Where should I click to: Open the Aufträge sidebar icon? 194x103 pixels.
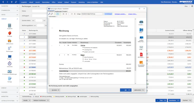[x=9, y=33]
